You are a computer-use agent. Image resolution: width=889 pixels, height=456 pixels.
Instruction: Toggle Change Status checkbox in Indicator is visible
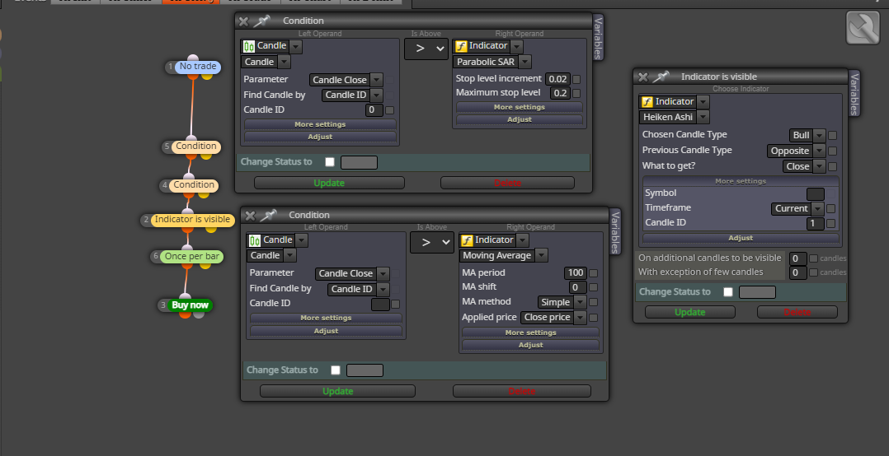point(728,292)
